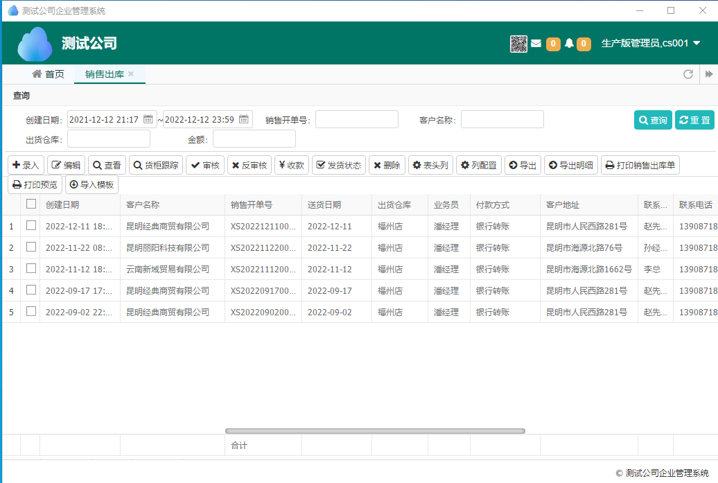This screenshot has height=483, width=718.
Task: Click the end date field 2022-12-12 23:59
Action: (208, 119)
